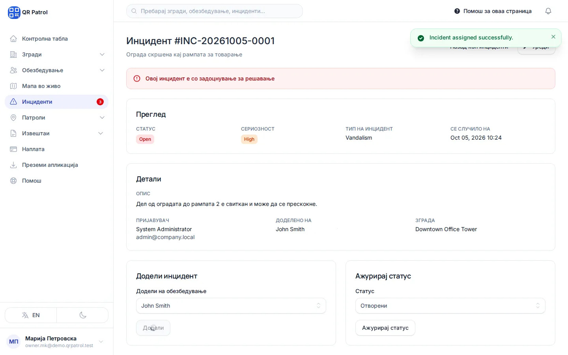Click the МП user avatar

click(14, 342)
